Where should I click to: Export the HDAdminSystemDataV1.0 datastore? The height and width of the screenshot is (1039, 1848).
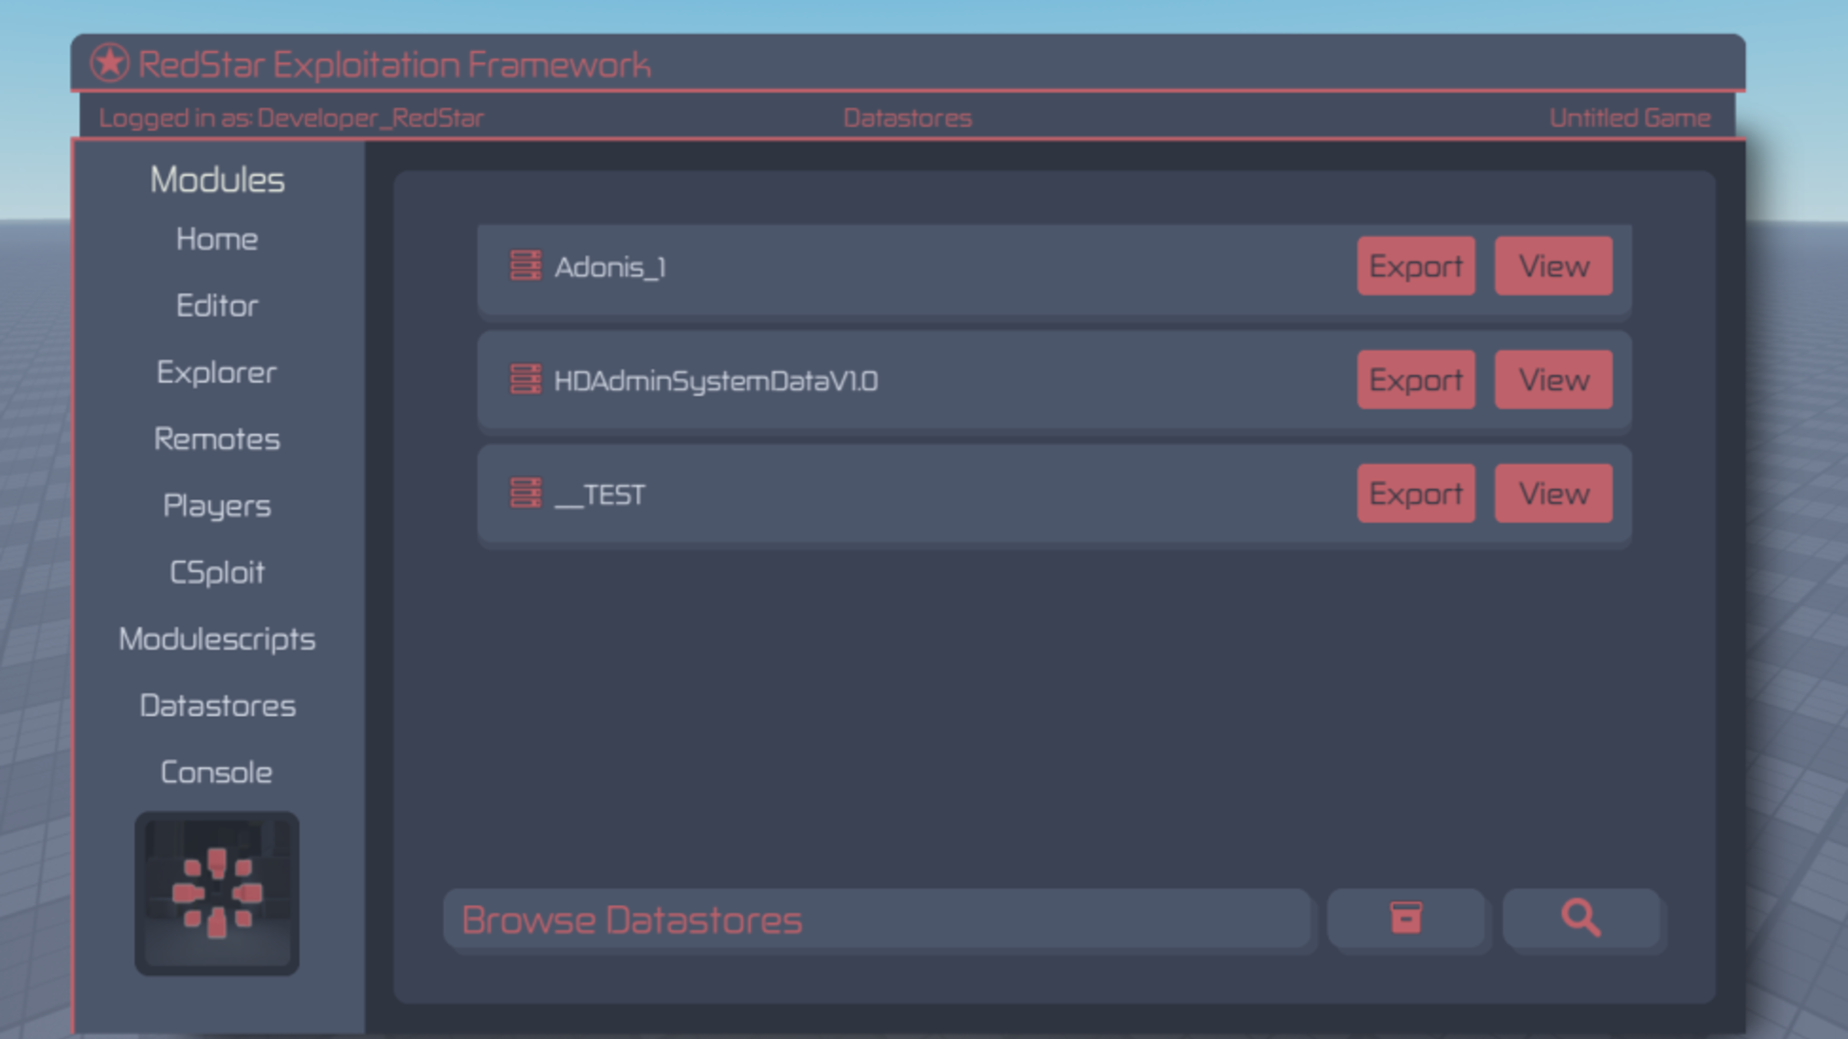pyautogui.click(x=1415, y=379)
